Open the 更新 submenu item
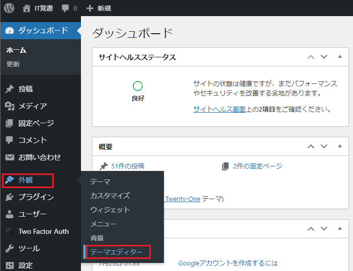Viewport: 353px width, 271px height. click(13, 64)
